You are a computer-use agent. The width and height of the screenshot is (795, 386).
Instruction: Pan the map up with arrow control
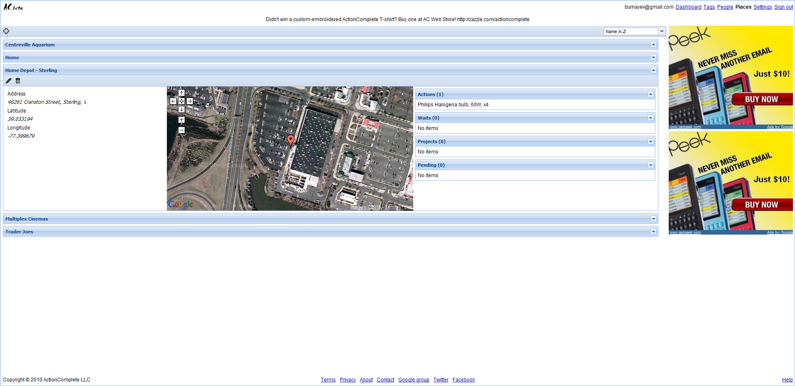pyautogui.click(x=181, y=93)
